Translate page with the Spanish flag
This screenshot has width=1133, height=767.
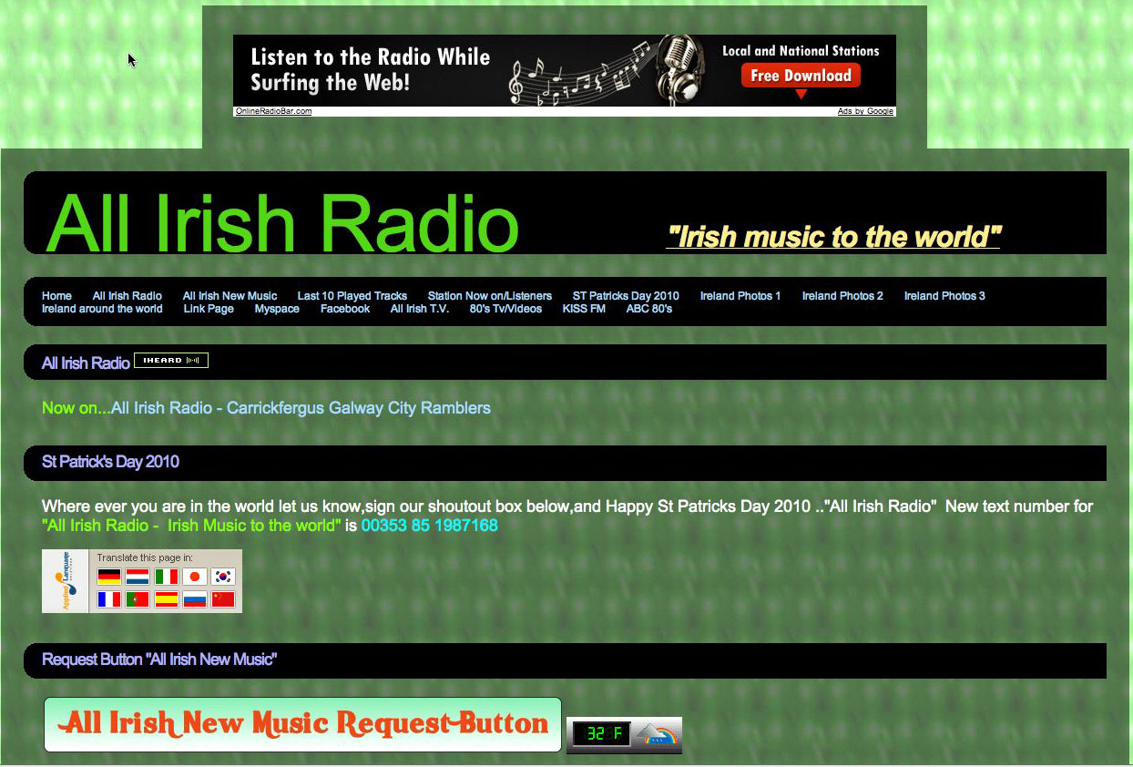pyautogui.click(x=166, y=599)
